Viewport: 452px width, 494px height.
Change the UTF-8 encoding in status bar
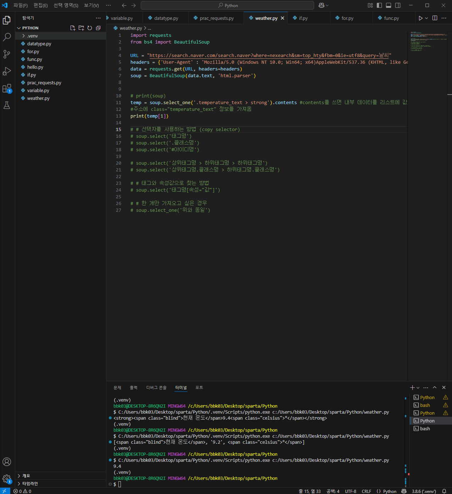click(350, 491)
